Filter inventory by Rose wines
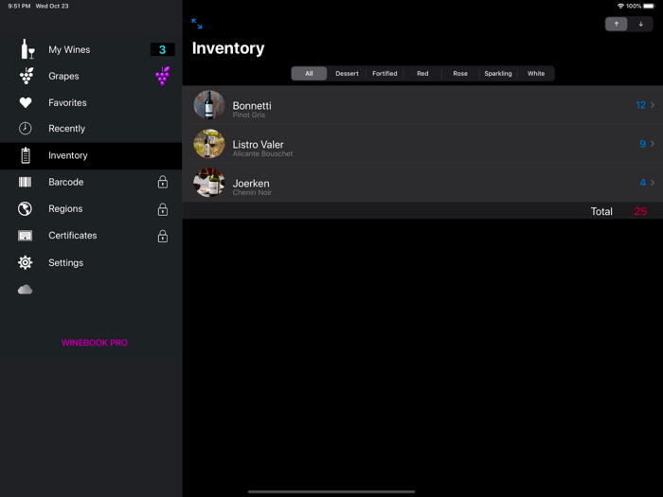The width and height of the screenshot is (663, 497). click(460, 74)
